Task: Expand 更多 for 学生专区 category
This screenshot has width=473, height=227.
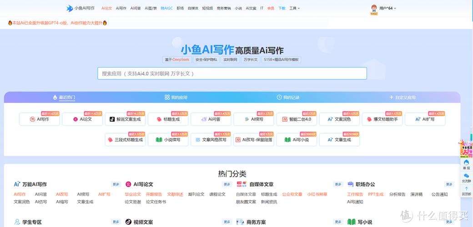Action: point(116,222)
